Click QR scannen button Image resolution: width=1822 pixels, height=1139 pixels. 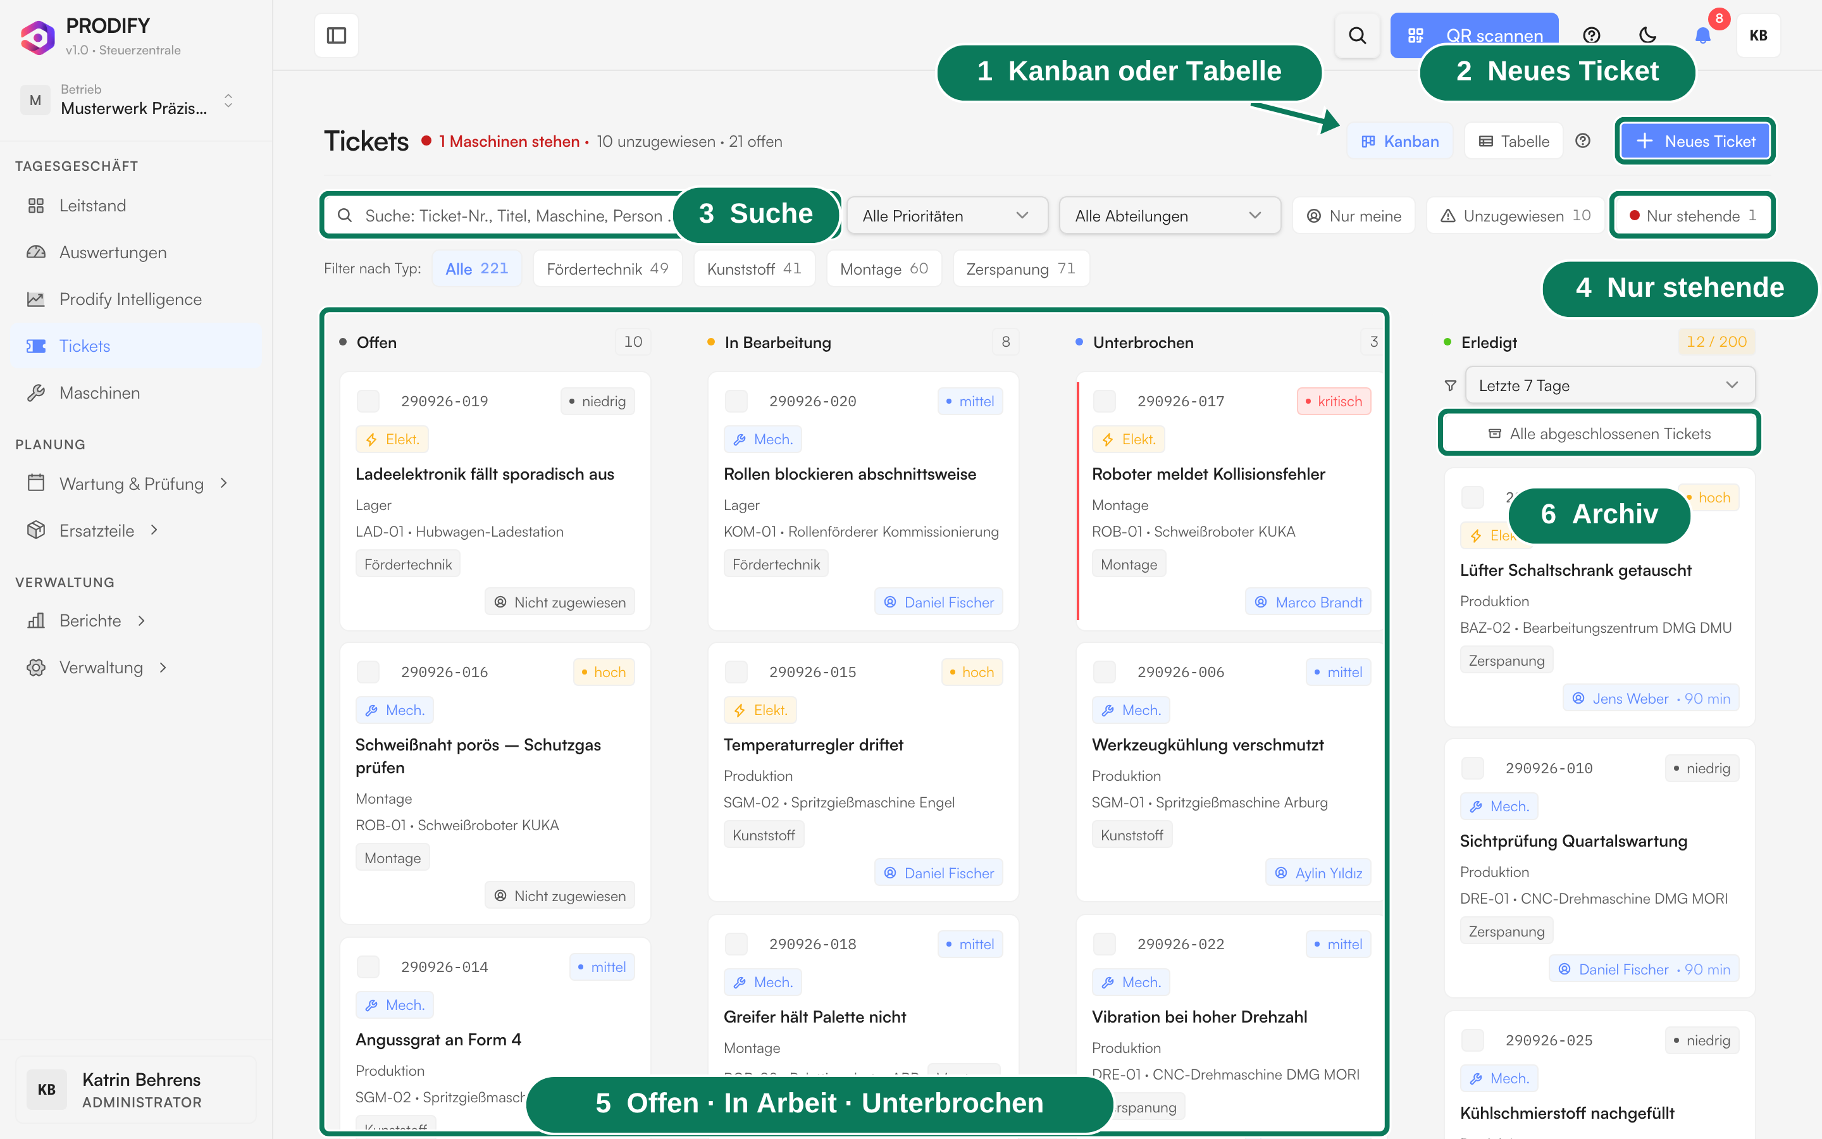click(x=1474, y=35)
